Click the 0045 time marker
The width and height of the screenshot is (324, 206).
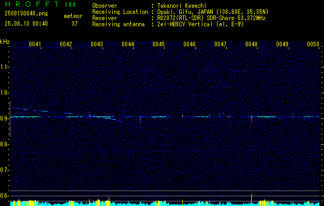[159, 44]
